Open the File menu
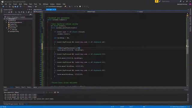192x108 pixels. [2, 4]
